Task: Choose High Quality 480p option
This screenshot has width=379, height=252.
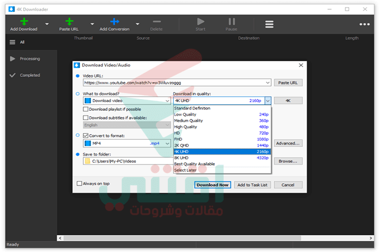Action: click(222, 127)
